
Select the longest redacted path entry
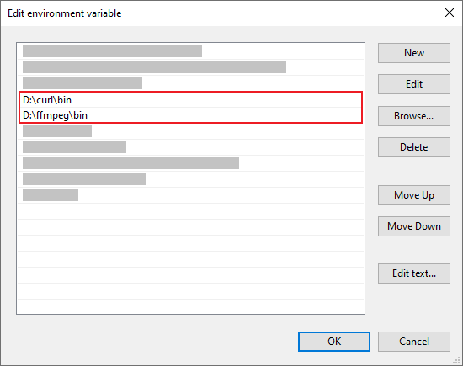point(190,67)
